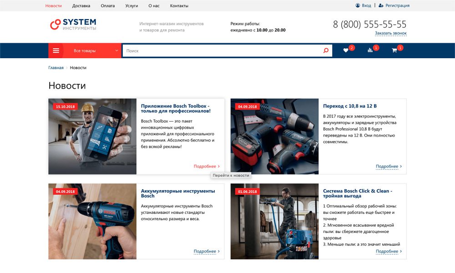Click the System Инструменты logo
Screen dimensions: 455x273
(73, 24)
